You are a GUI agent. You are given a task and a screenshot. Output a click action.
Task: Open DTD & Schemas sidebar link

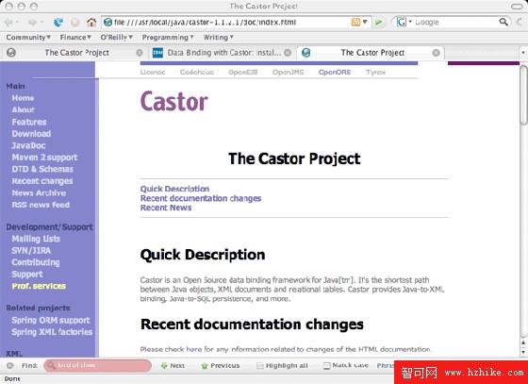click(x=42, y=169)
